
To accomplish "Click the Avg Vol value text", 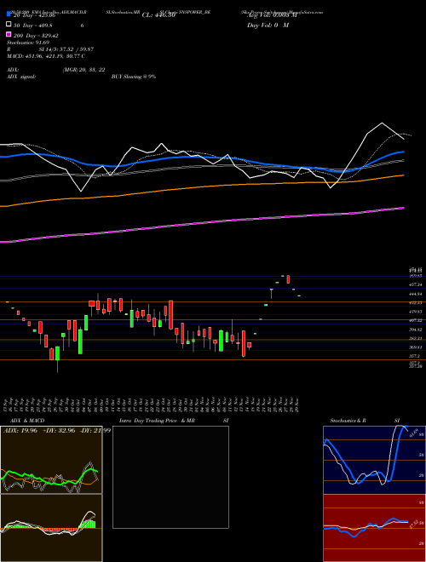I will [x=272, y=15].
